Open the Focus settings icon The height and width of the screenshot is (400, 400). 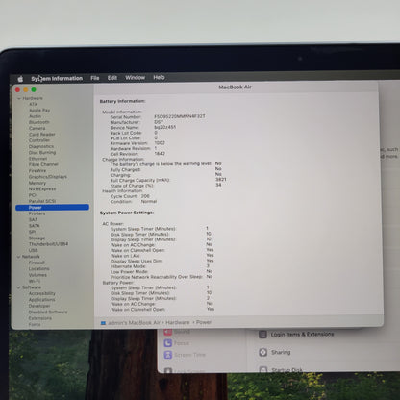pyautogui.click(x=168, y=343)
